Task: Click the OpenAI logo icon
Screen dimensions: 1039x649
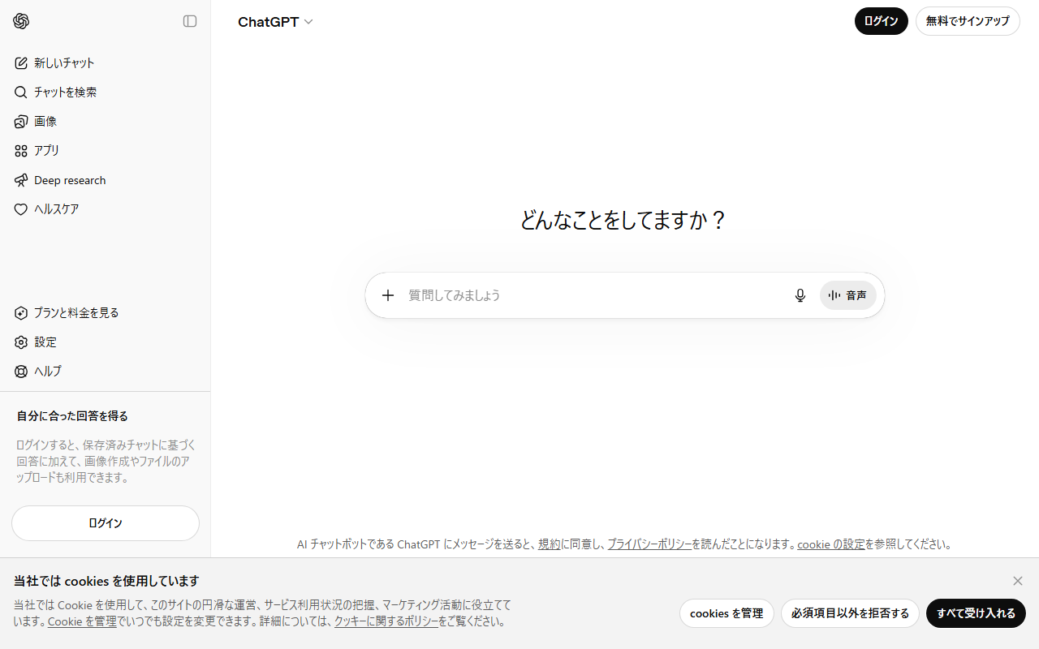Action: 21,21
